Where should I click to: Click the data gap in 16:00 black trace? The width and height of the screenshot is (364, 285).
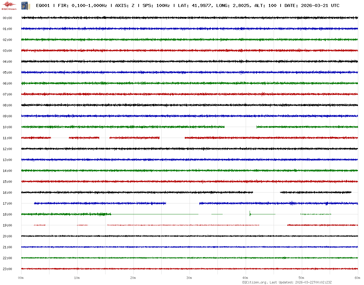tap(266, 192)
